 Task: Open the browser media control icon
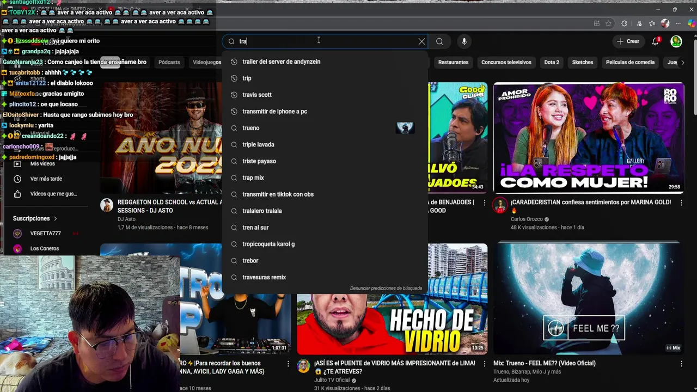click(x=639, y=23)
